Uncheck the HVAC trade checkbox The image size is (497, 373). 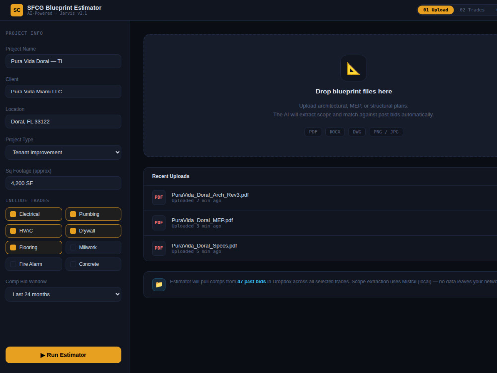[x=13, y=231]
